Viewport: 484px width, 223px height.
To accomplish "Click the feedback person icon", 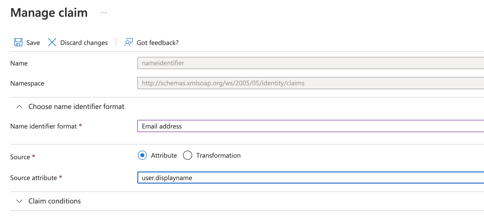I will (x=128, y=42).
